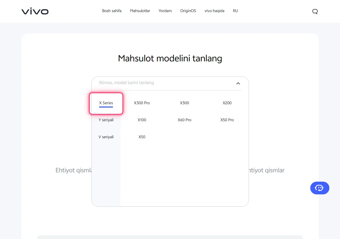
Task: Choose the X60 Pro model
Action: [185, 120]
